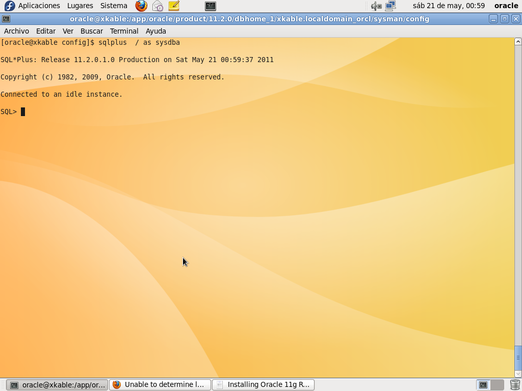Screen dimensions: 522x391
Task: Click the Copyright (c) 1982, 2009 line
Action: (x=113, y=77)
